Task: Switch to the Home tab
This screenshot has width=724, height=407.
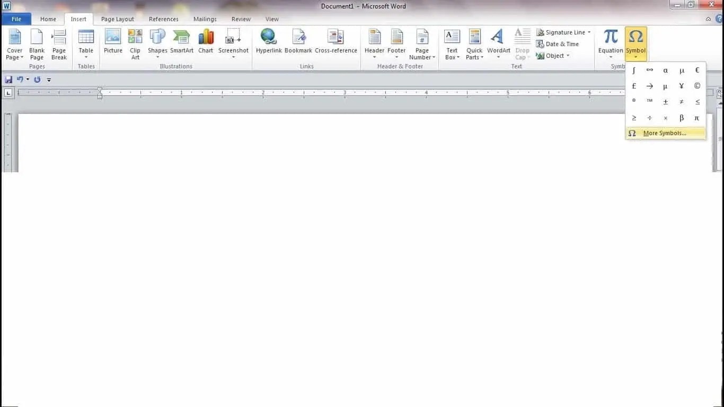Action: click(48, 19)
